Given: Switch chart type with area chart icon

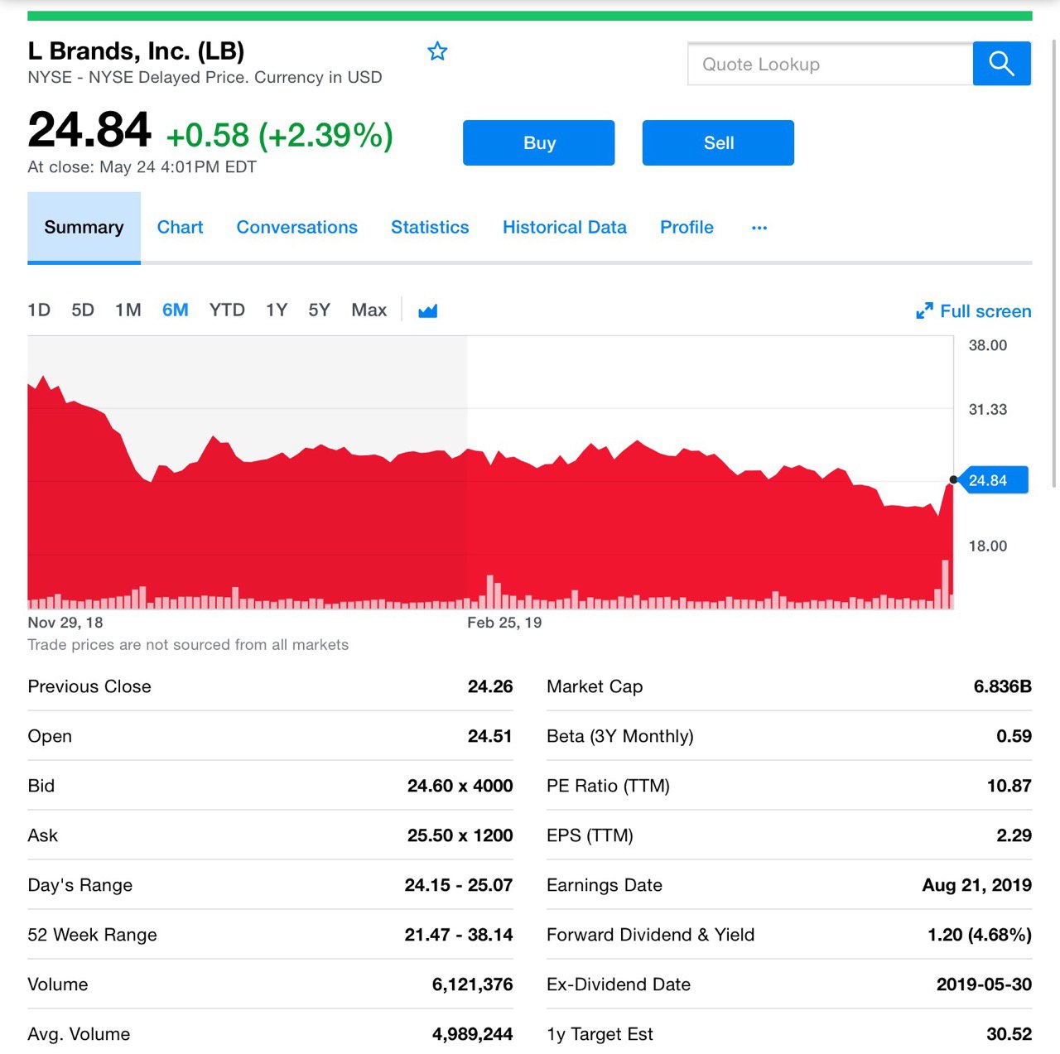Looking at the screenshot, I should pyautogui.click(x=427, y=311).
